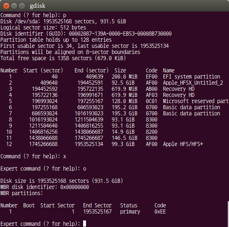Click the 'Start (sector)' column header
This screenshot has height=227, width=229.
(x=43, y=70)
